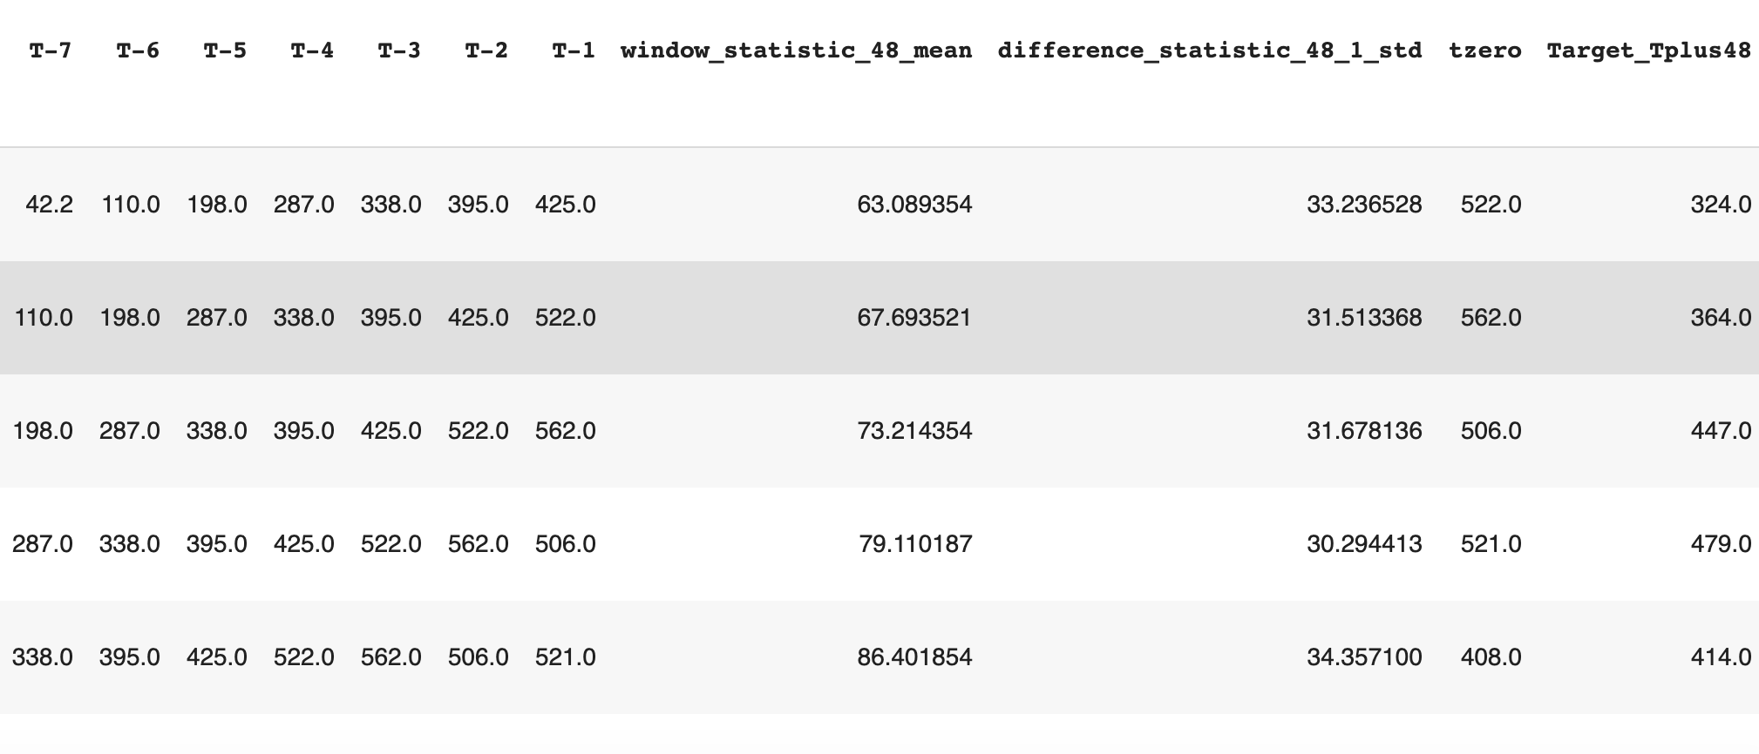Click the window mean cell 63.089354
Screen dimensions: 1759x754
click(914, 205)
